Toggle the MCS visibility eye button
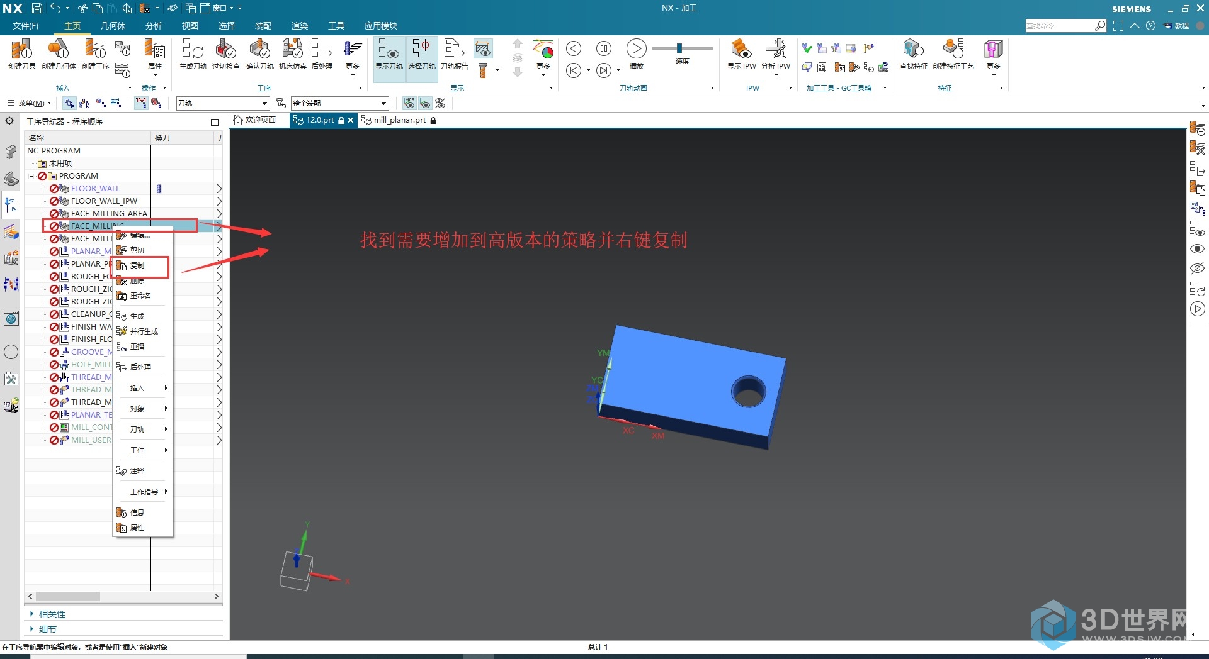The image size is (1209, 659). click(409, 102)
